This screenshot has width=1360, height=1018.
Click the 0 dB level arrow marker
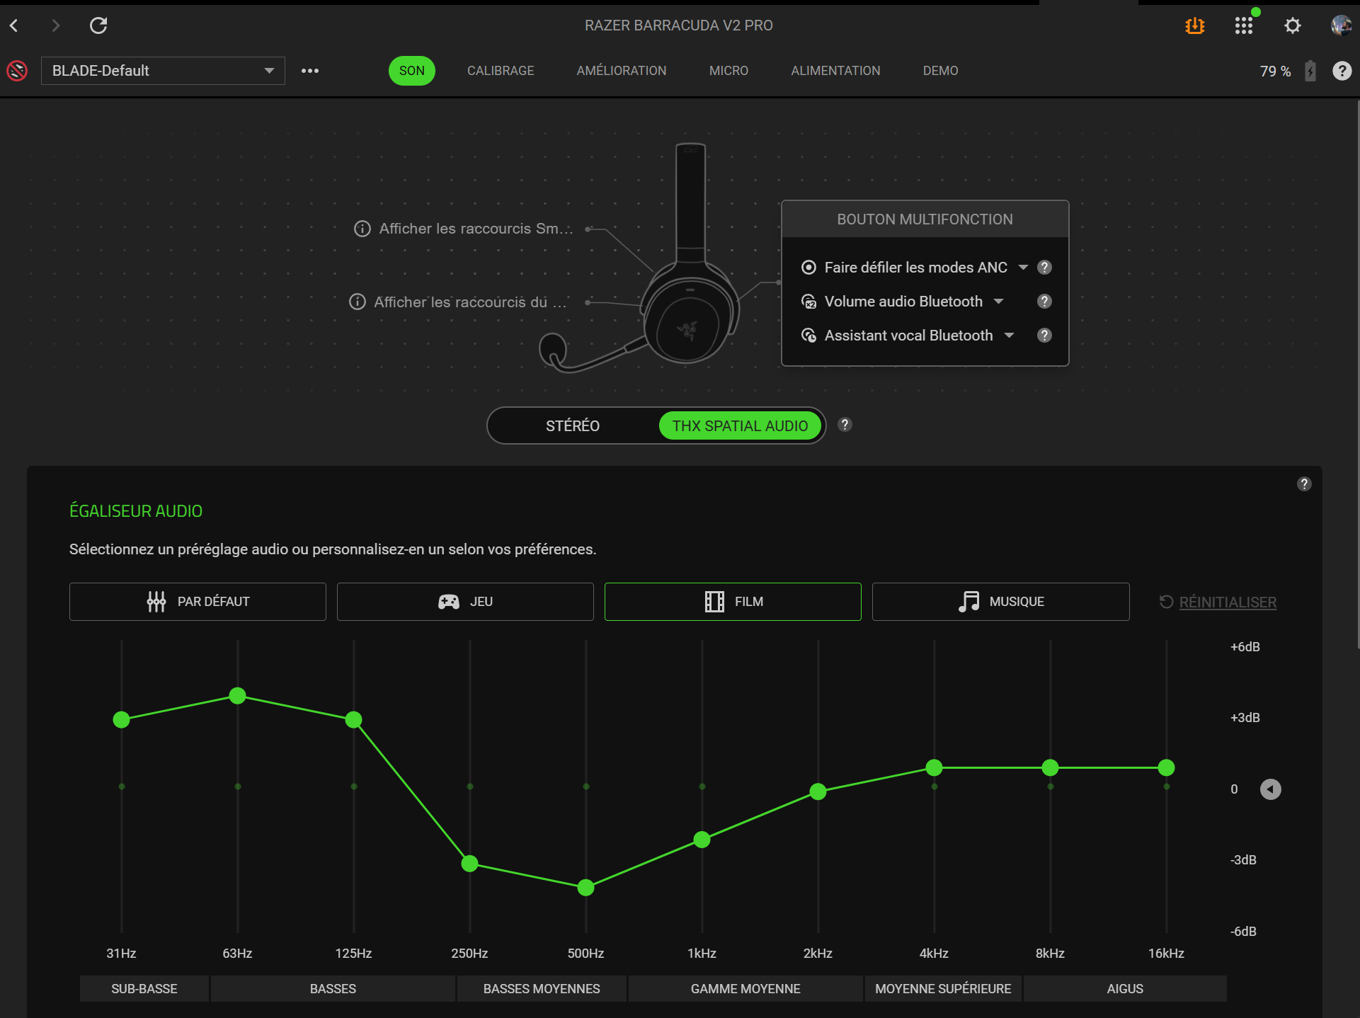point(1271,789)
